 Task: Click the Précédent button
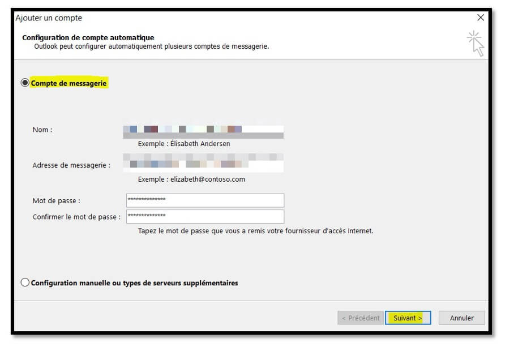coord(360,318)
